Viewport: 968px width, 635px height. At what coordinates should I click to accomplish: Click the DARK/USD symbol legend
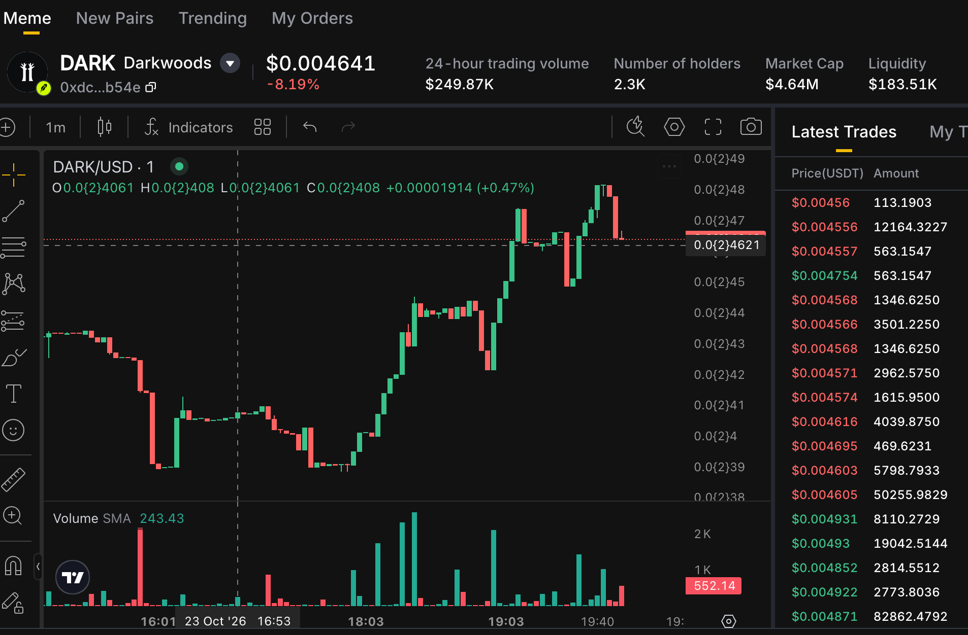(103, 167)
